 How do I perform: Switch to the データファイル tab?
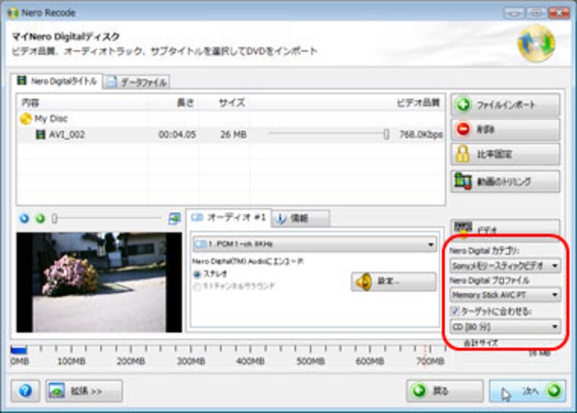[137, 82]
